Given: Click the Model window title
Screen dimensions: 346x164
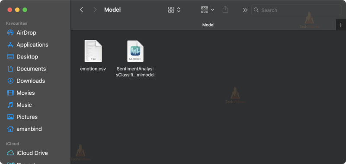Looking at the screenshot, I should 112,10.
